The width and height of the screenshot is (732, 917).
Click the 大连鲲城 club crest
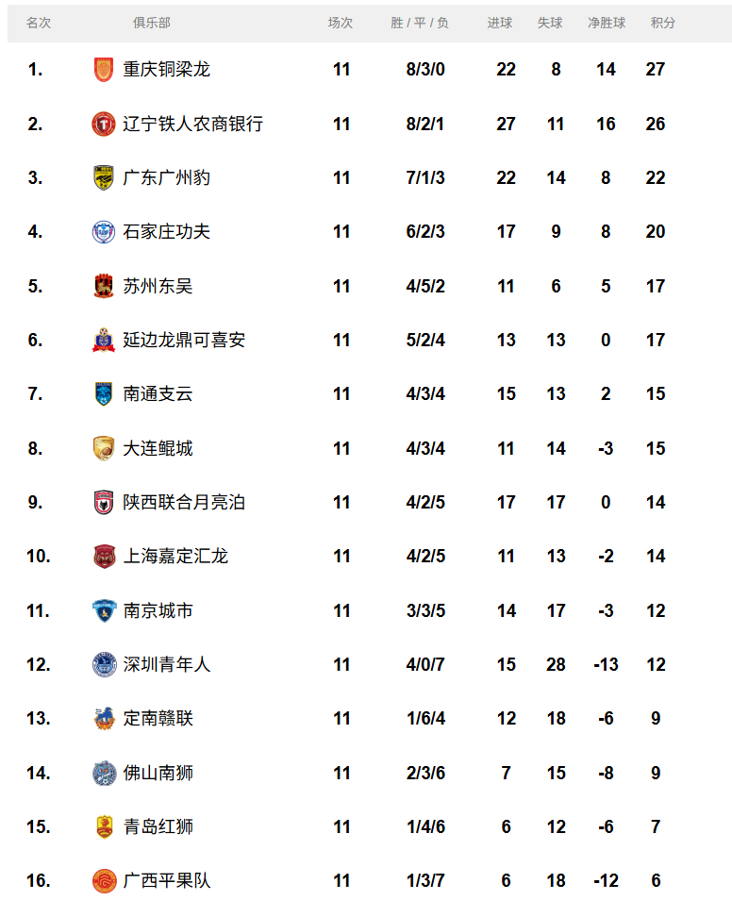pos(104,448)
